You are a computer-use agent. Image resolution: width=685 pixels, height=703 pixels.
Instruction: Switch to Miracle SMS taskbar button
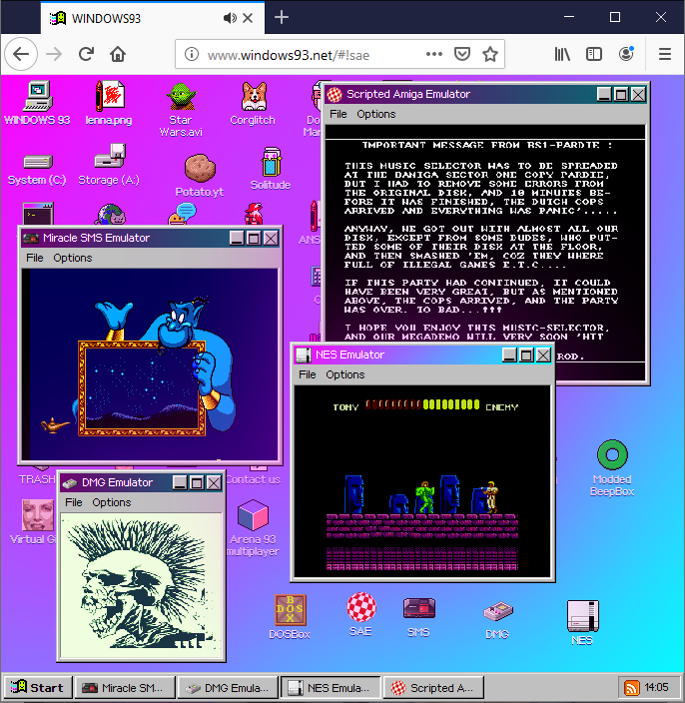tap(124, 687)
